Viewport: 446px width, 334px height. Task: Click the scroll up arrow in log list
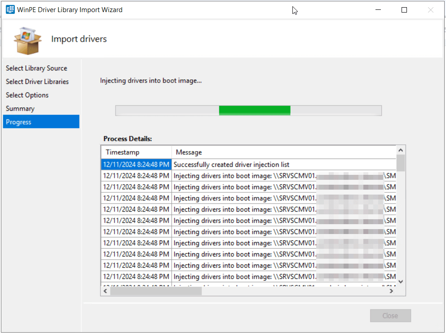[x=401, y=149]
